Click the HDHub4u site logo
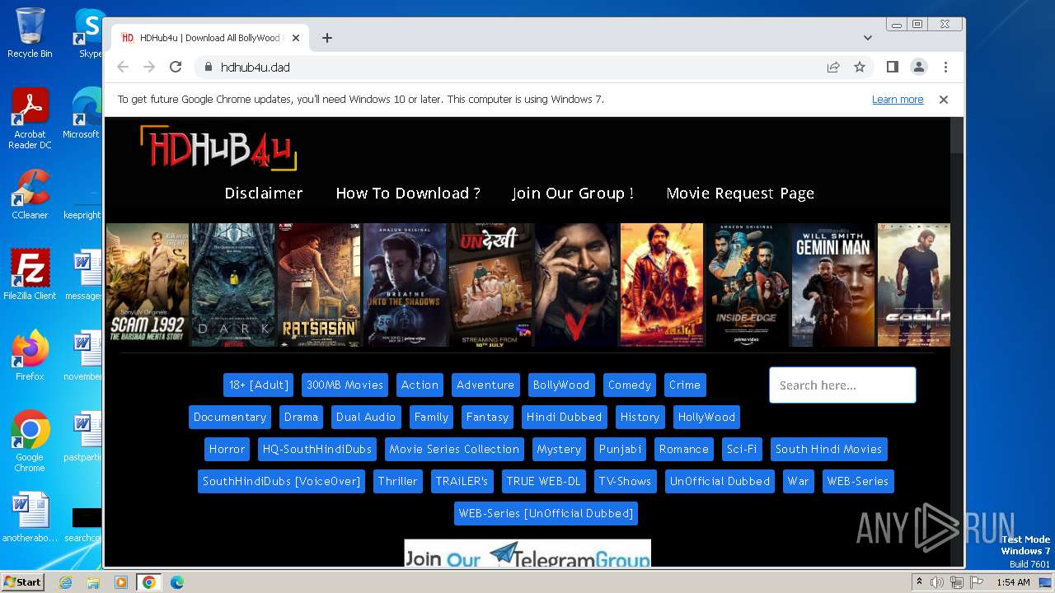1055x593 pixels. 218,148
